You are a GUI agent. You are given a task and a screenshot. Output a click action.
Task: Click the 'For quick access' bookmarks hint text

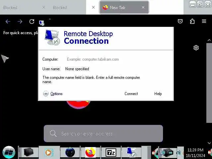tap(21, 33)
